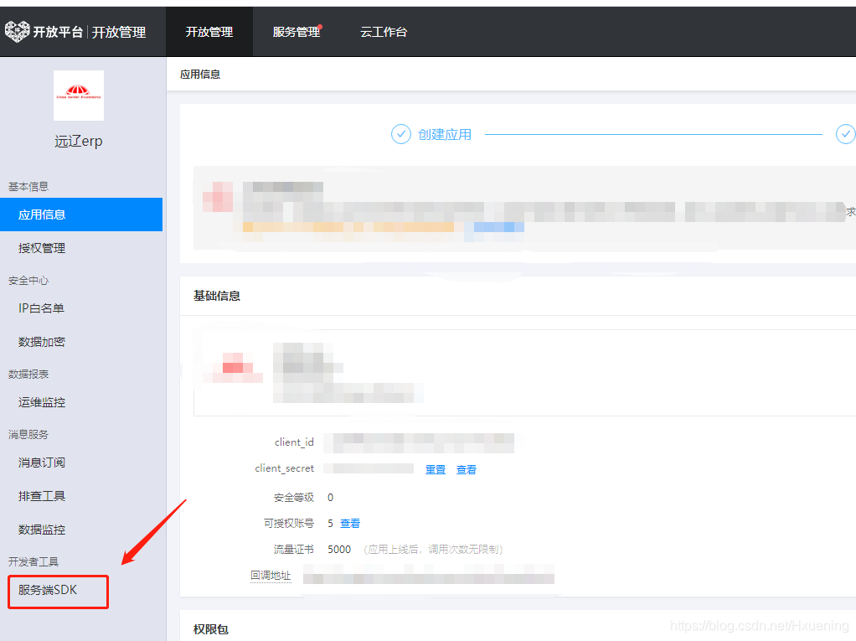Screen dimensions: 856x641
Task: Click the 创建应用 step check icon
Action: 400,134
